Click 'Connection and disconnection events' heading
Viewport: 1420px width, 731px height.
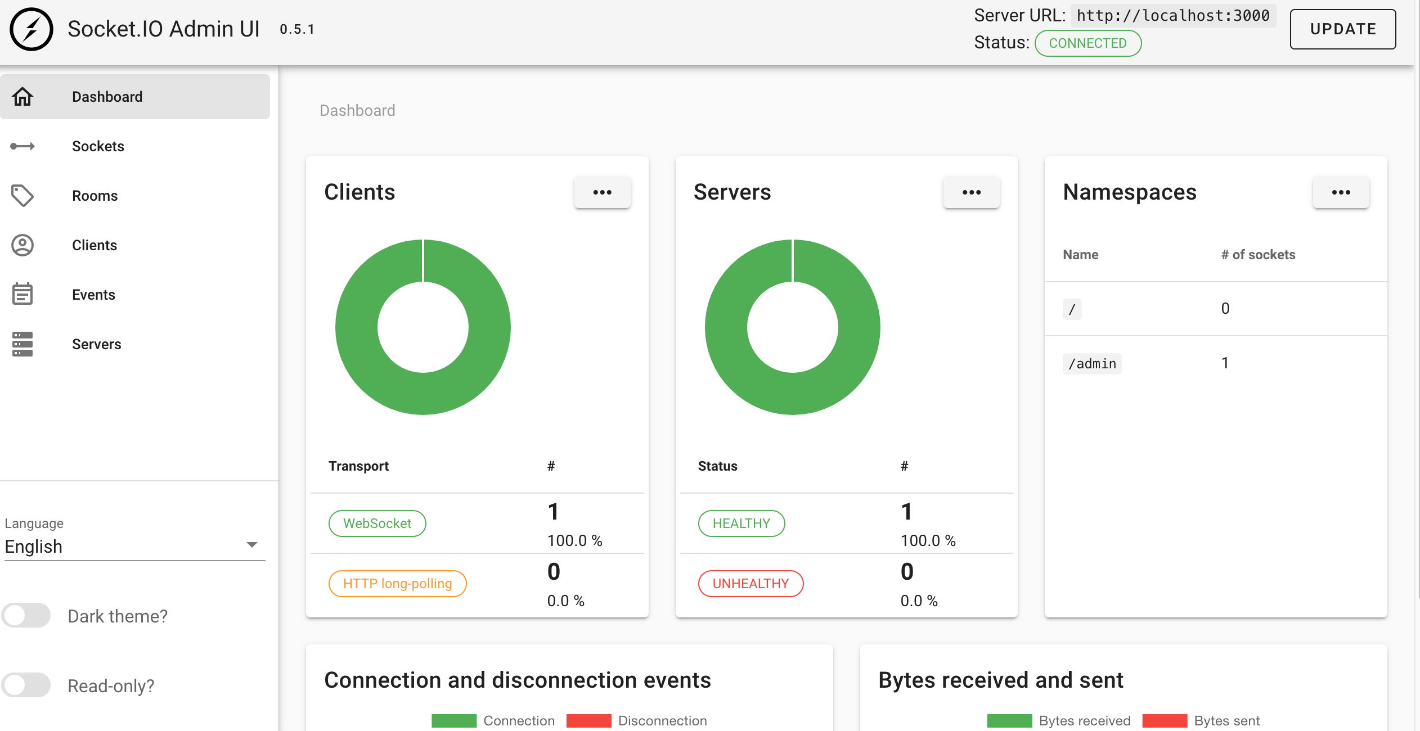point(518,680)
